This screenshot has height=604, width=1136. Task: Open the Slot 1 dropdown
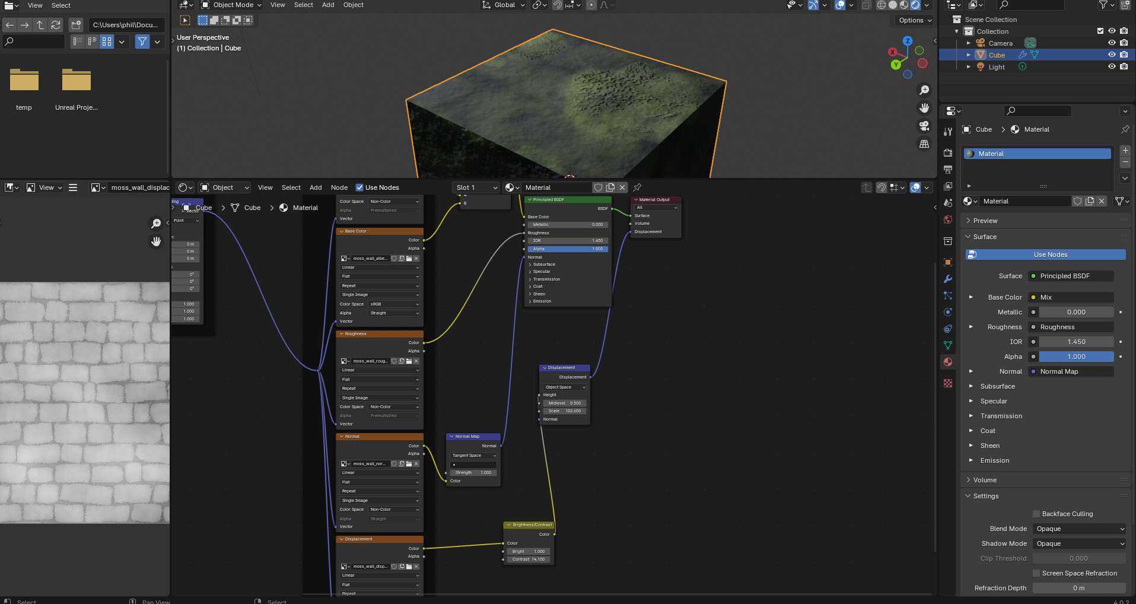click(x=475, y=187)
